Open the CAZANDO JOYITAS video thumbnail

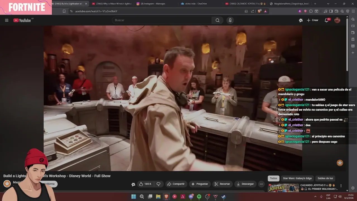(283, 188)
